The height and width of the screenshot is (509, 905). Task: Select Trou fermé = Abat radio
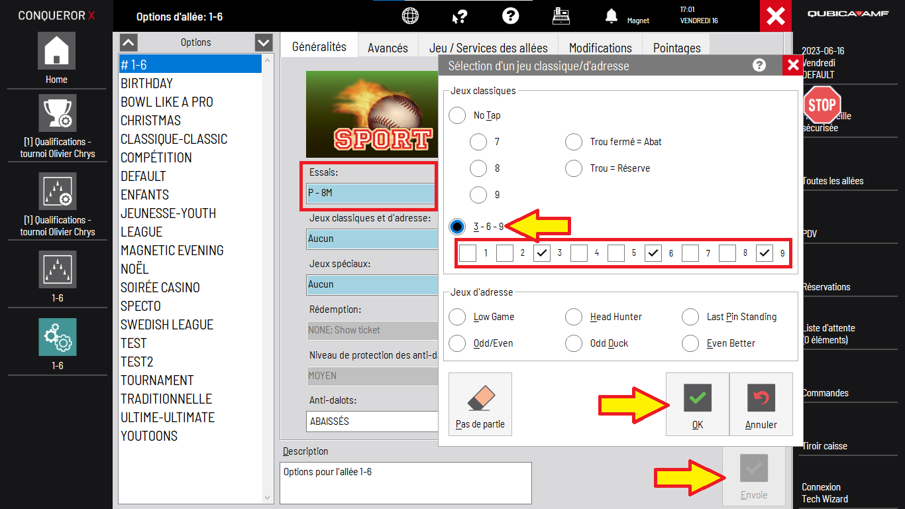(x=574, y=142)
